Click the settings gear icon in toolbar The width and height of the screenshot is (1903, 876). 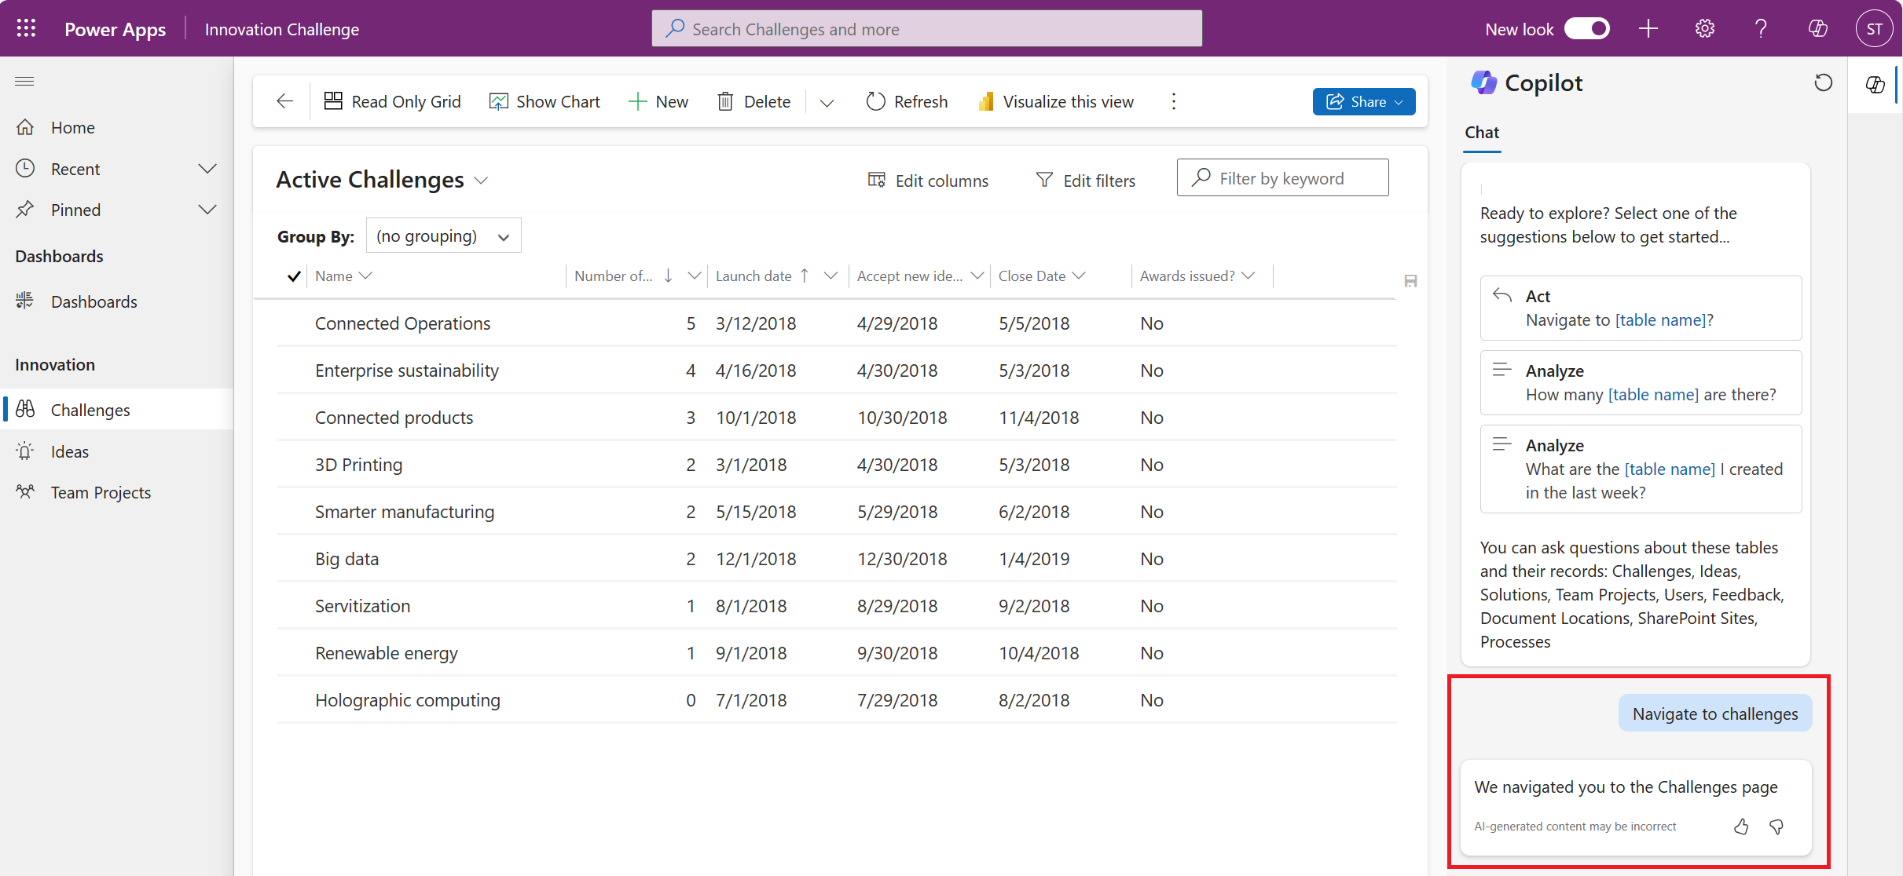coord(1704,28)
